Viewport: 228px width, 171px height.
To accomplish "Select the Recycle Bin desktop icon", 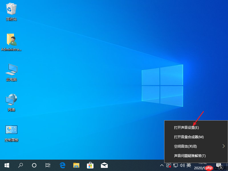I will point(11,12).
